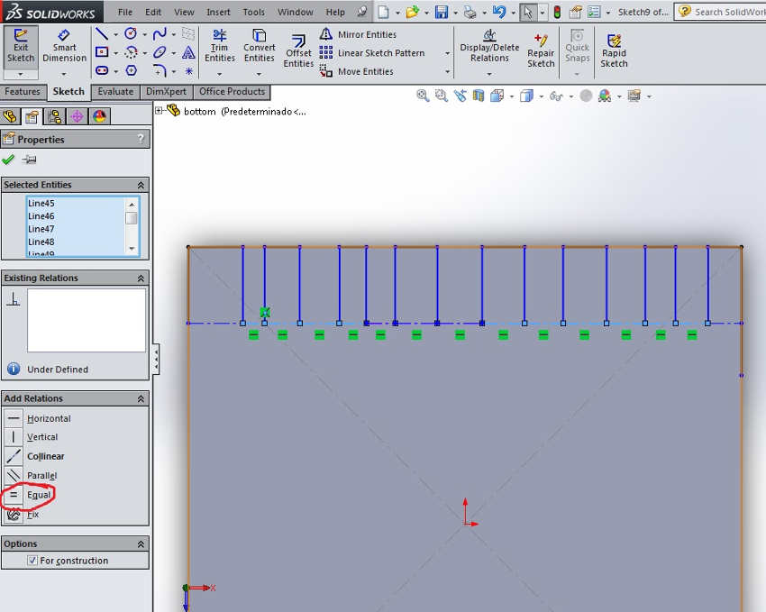Open the DisplayManager tab
Screen dimensions: 766x612
(x=99, y=116)
